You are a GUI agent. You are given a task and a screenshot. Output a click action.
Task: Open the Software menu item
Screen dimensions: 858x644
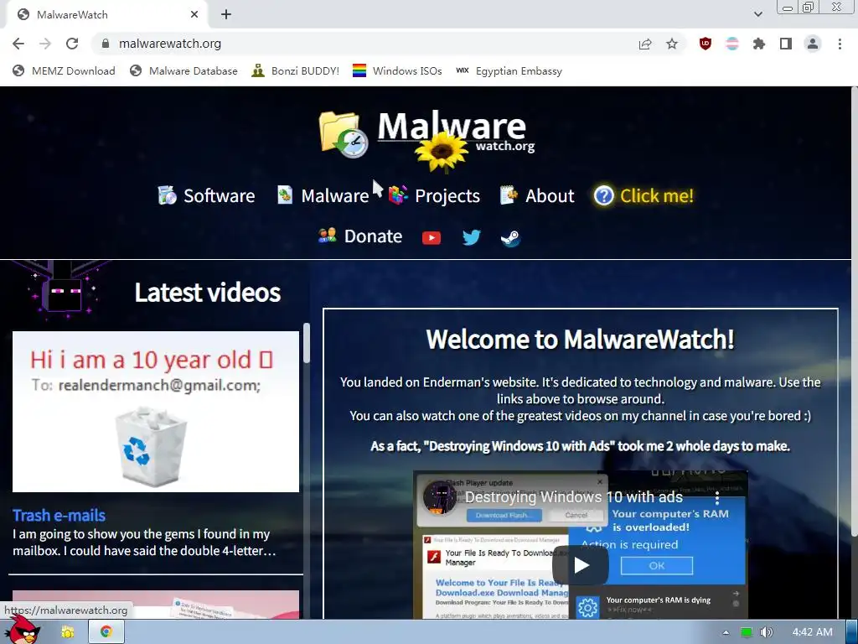pos(206,195)
